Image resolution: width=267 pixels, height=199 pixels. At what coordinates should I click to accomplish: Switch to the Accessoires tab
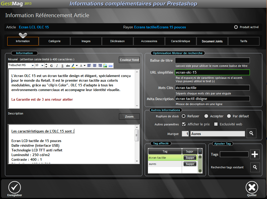pos(149,41)
